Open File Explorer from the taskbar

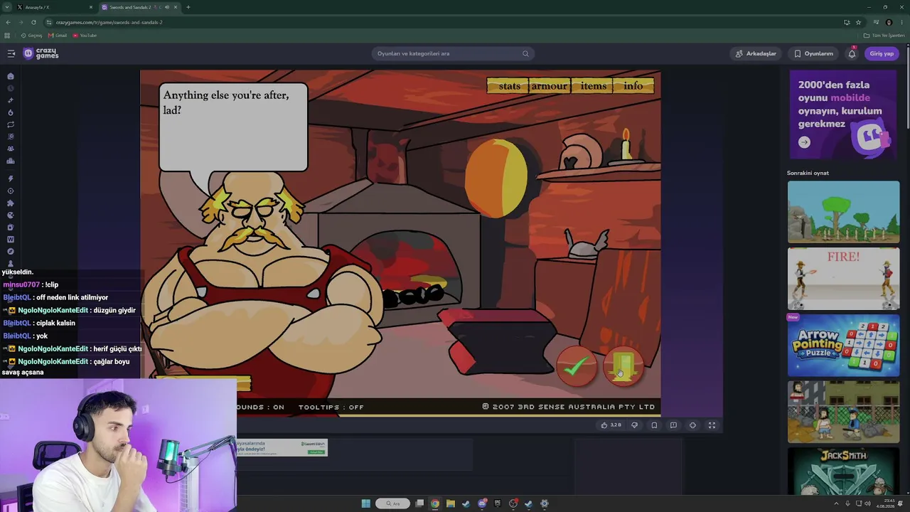tap(451, 503)
